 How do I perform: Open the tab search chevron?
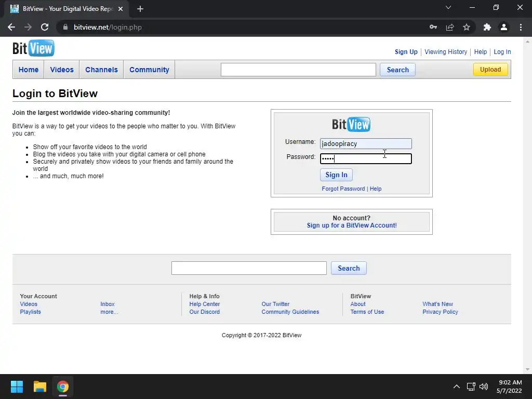click(x=448, y=7)
